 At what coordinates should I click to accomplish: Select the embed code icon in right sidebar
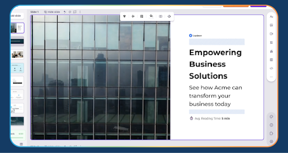(x=271, y=68)
